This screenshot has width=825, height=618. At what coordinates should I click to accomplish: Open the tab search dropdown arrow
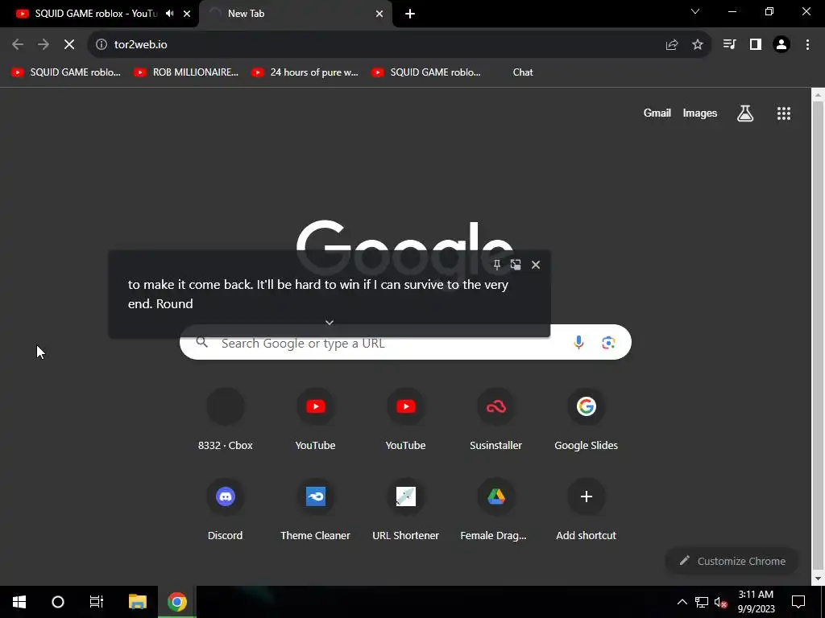click(695, 11)
